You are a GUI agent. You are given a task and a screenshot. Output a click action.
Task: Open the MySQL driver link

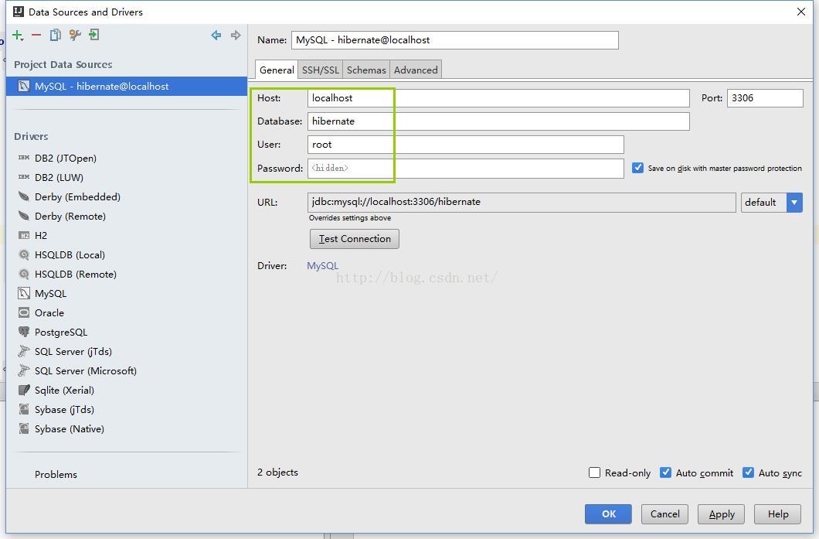point(322,265)
